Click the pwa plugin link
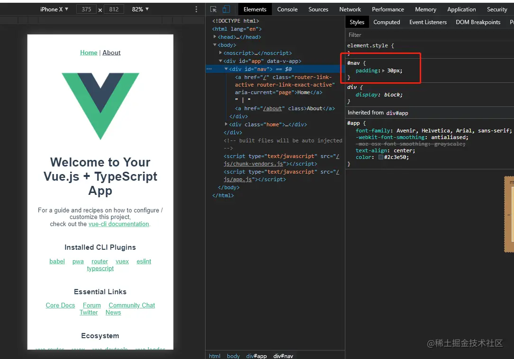This screenshot has width=514, height=359. [x=78, y=262]
